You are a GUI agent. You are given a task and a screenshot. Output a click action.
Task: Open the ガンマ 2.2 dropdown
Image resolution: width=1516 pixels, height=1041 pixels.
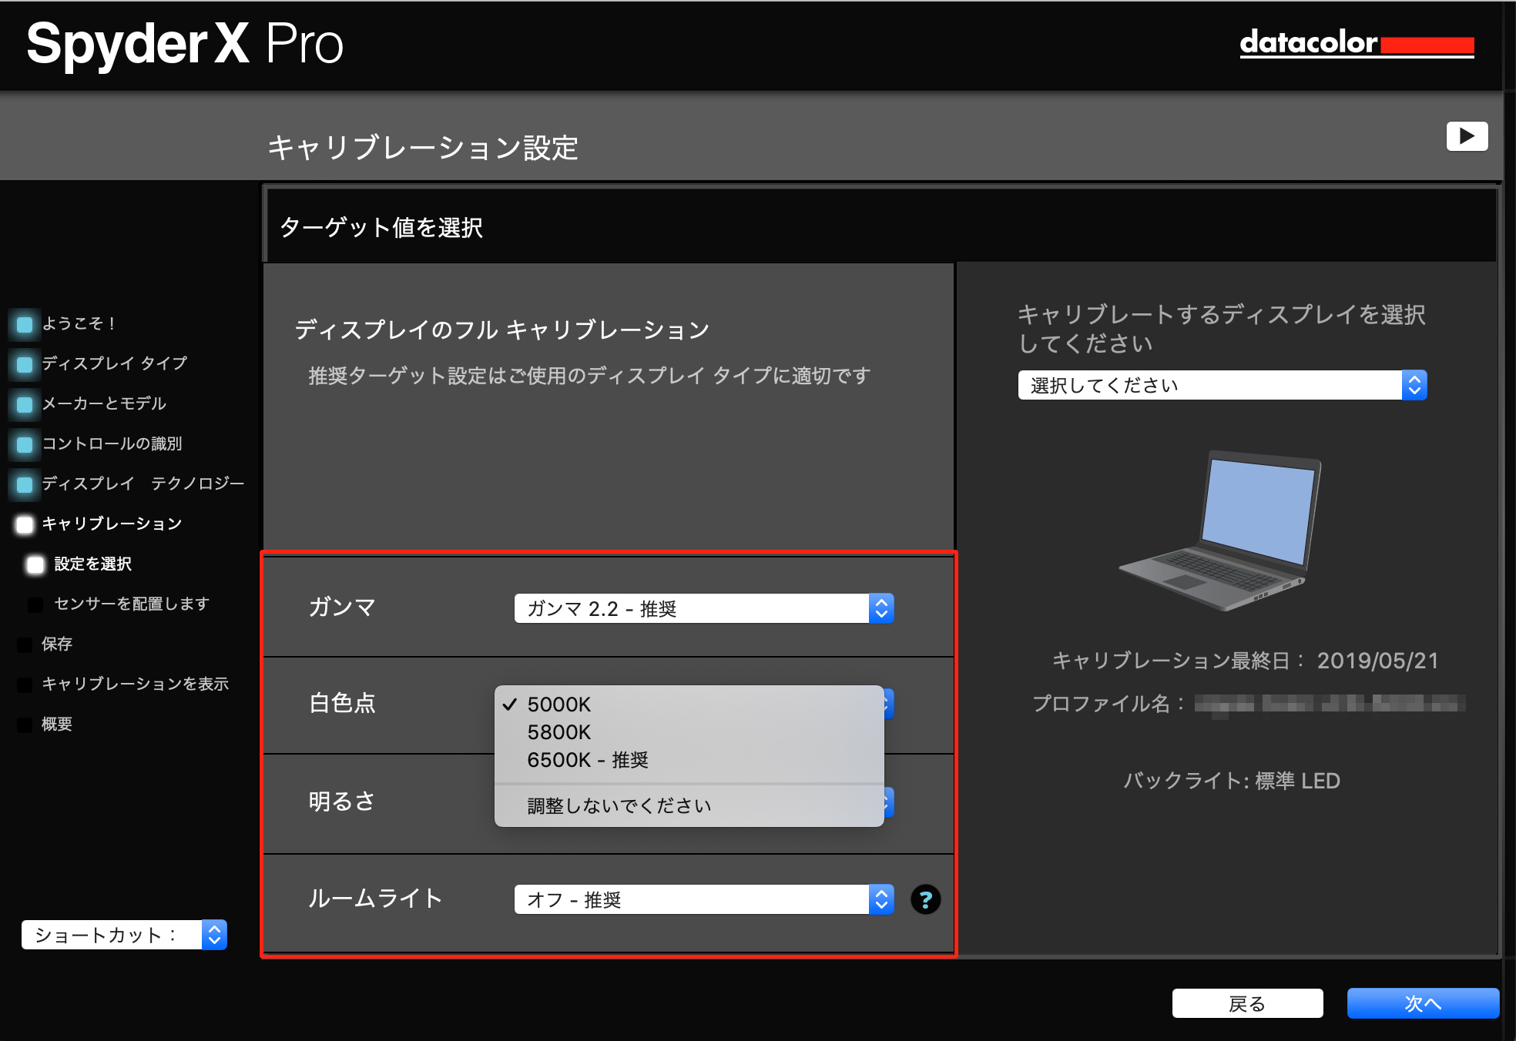(704, 608)
